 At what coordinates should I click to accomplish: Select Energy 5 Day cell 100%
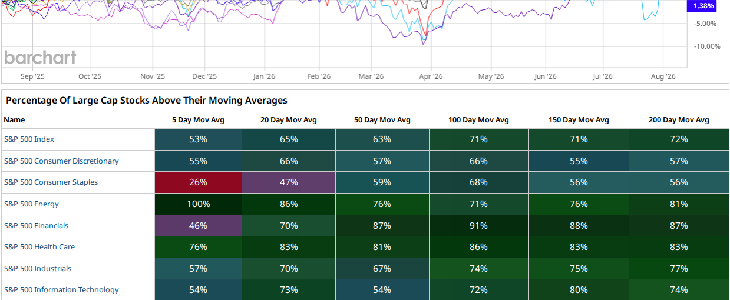pyautogui.click(x=198, y=204)
